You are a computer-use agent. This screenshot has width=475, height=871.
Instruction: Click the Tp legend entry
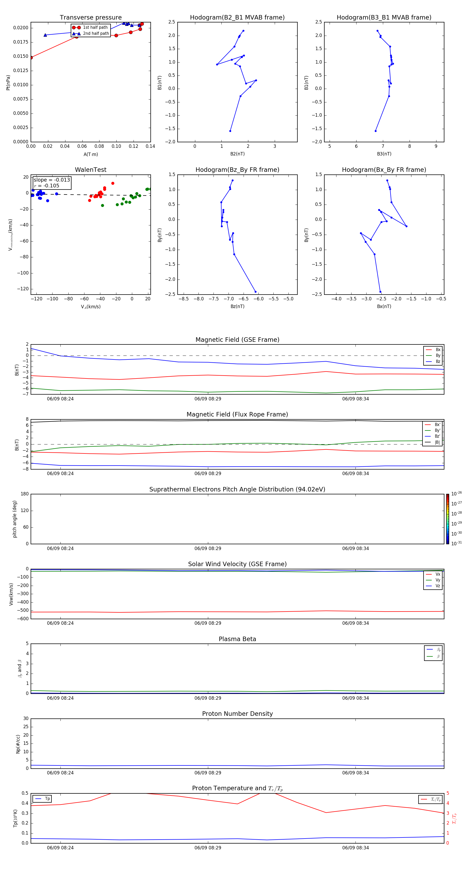(x=42, y=799)
